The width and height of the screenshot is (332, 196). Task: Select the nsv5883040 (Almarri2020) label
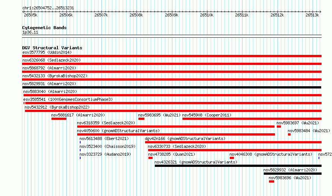pos(50,91)
